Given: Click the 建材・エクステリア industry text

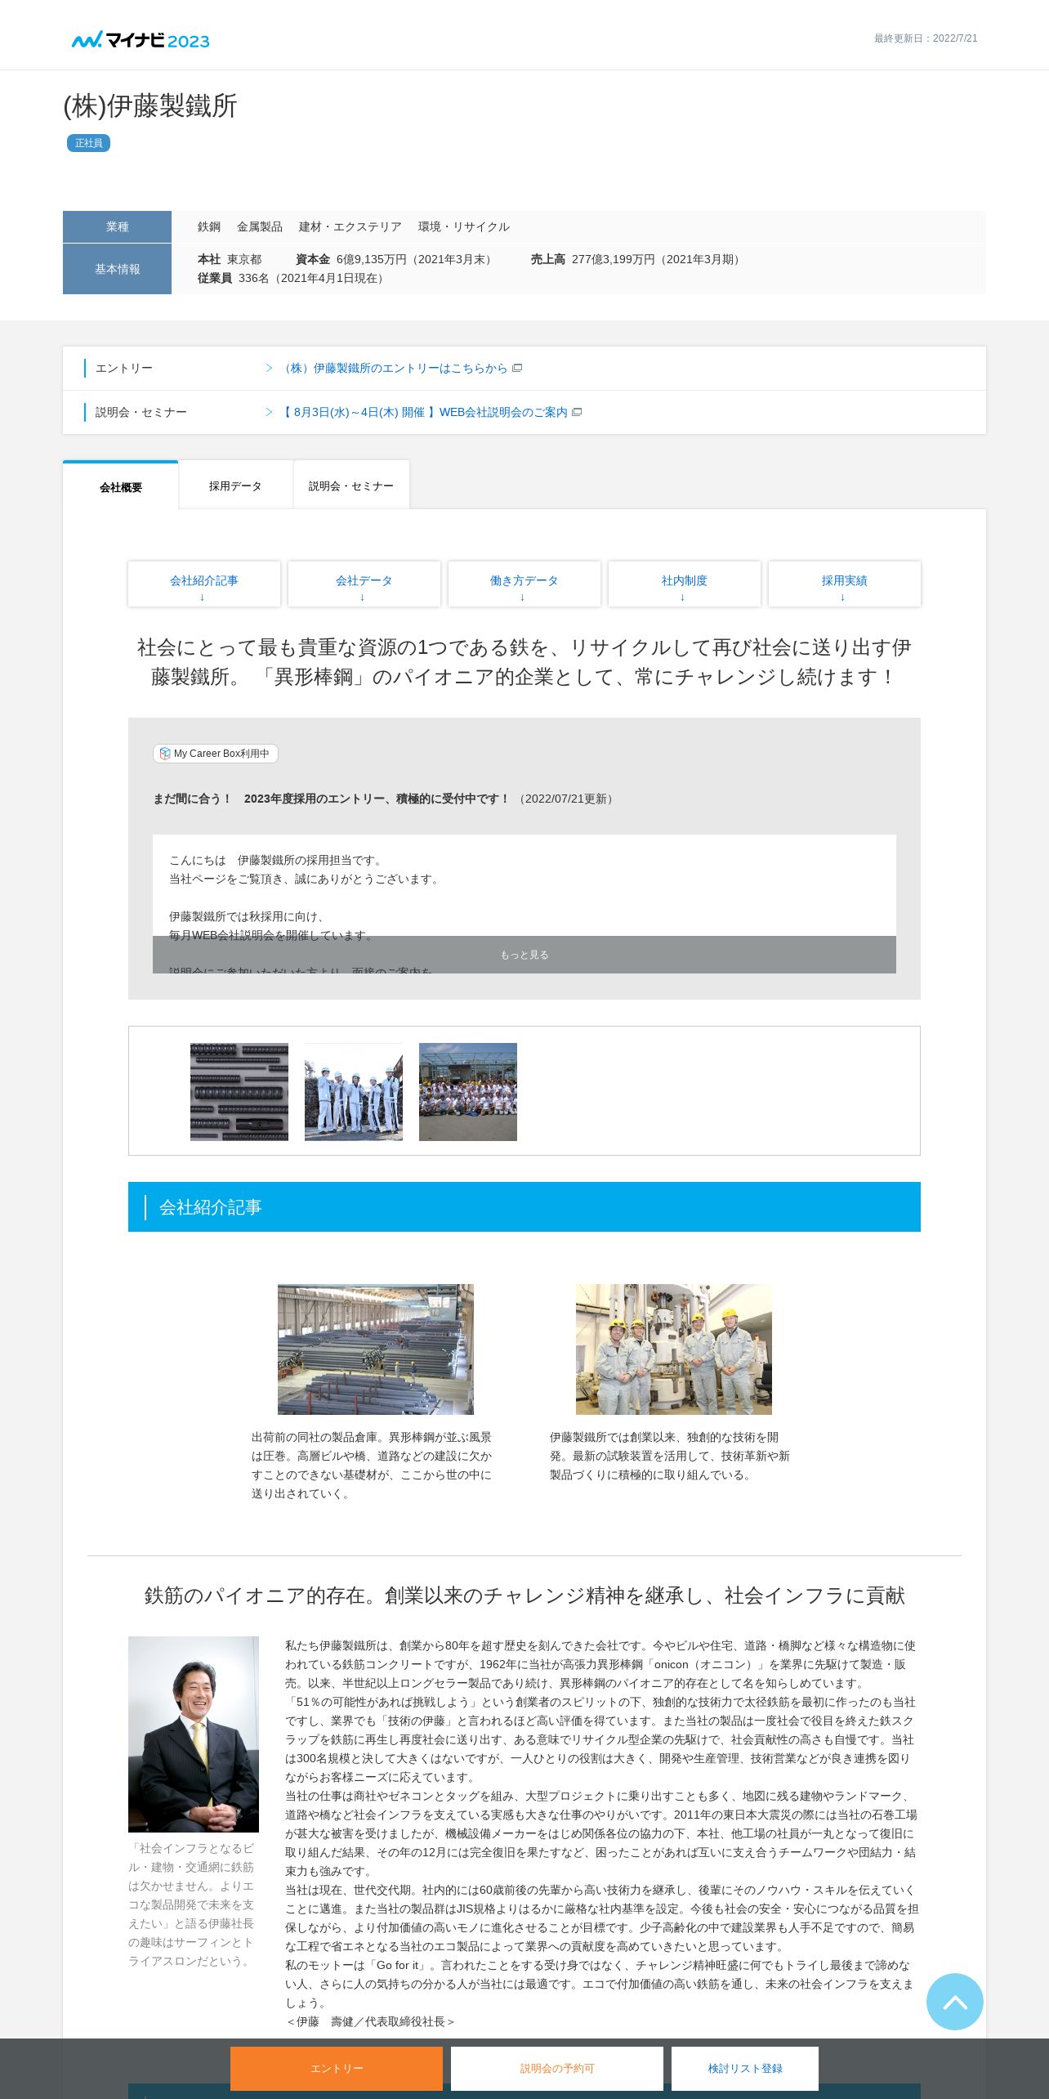Looking at the screenshot, I should 350,227.
